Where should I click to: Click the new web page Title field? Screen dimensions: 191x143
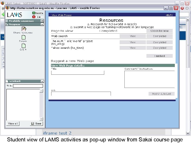78,73
